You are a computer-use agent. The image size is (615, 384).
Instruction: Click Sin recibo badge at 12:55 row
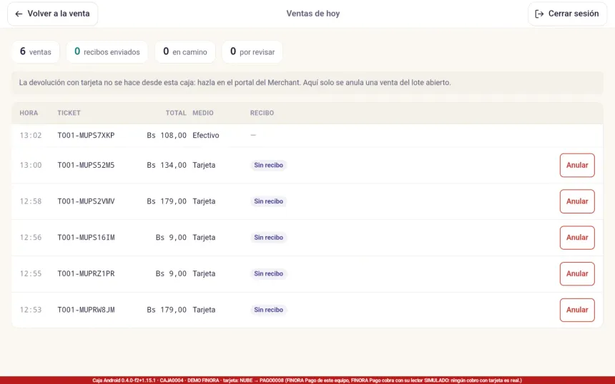[x=268, y=273]
